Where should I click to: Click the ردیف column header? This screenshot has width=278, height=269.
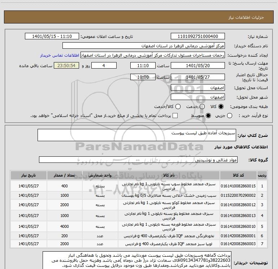pyautogui.click(x=262, y=175)
